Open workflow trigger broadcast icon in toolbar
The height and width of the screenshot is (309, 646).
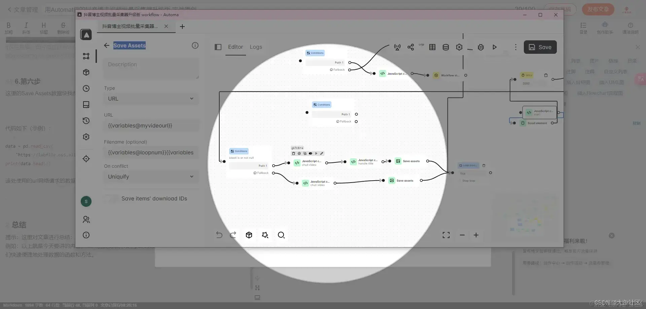397,47
